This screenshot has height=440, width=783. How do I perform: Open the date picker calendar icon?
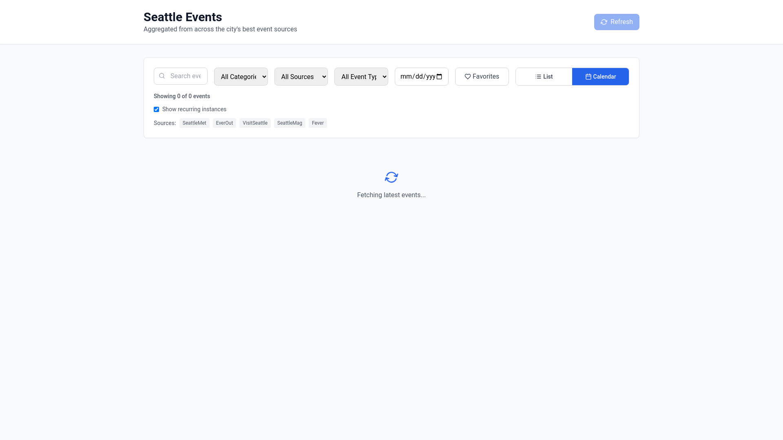coord(439,77)
